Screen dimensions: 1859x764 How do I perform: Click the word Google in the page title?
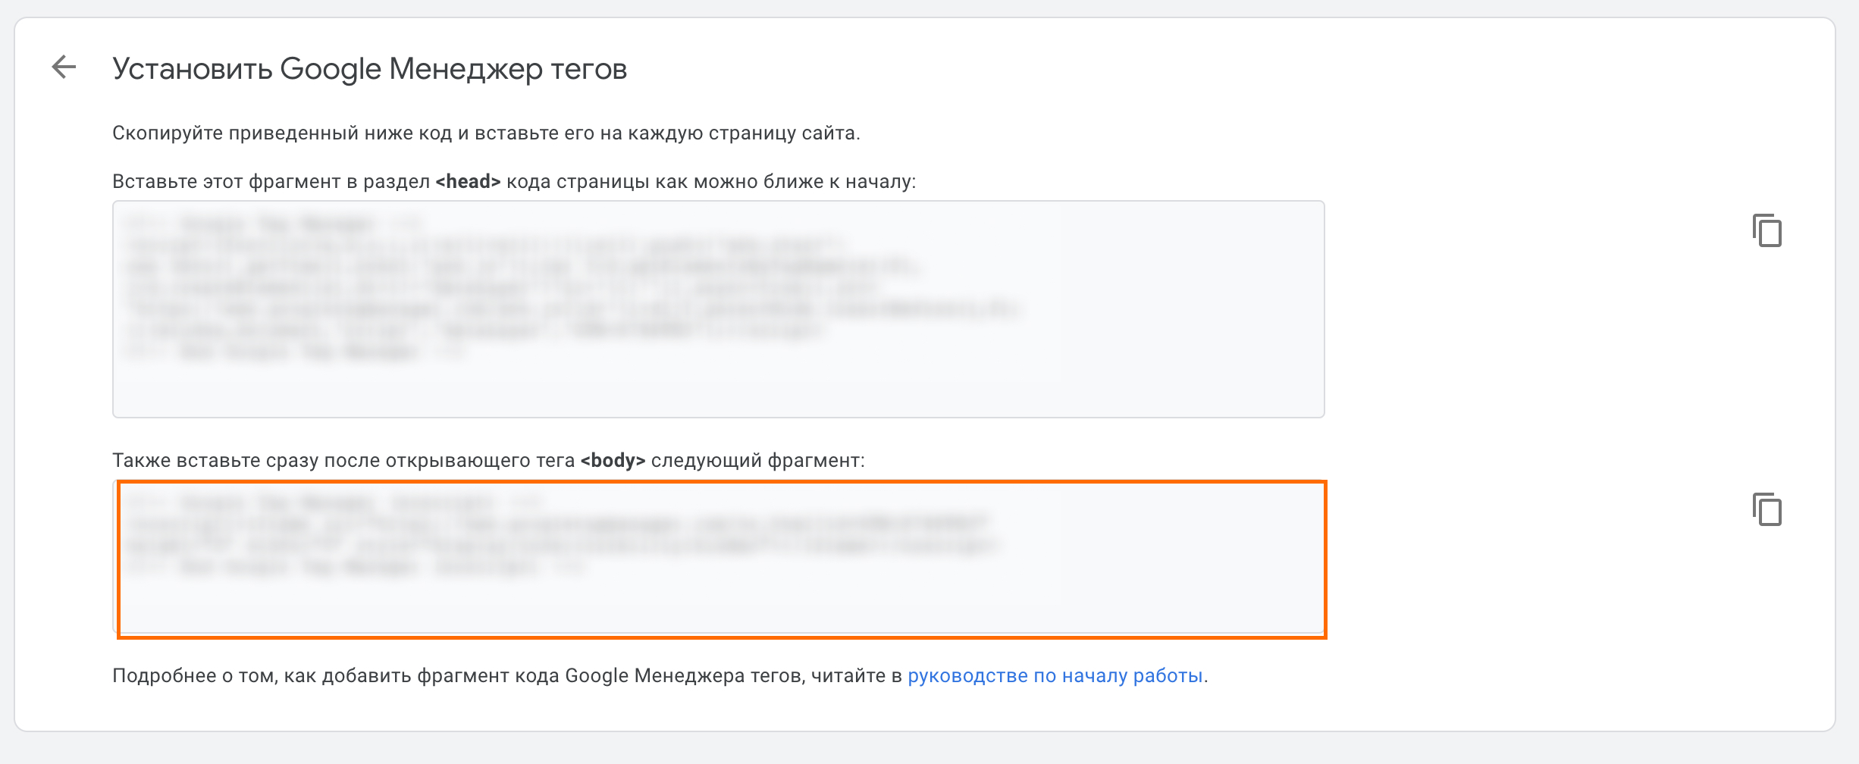tap(331, 69)
